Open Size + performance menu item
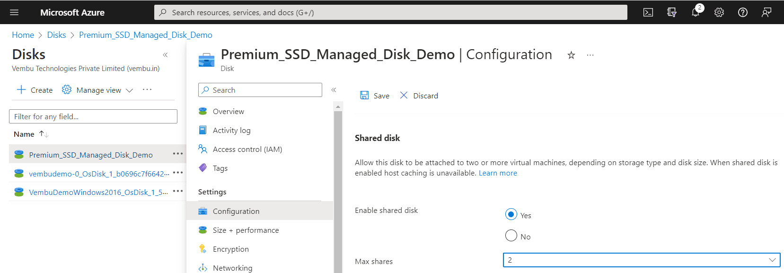 click(246, 230)
